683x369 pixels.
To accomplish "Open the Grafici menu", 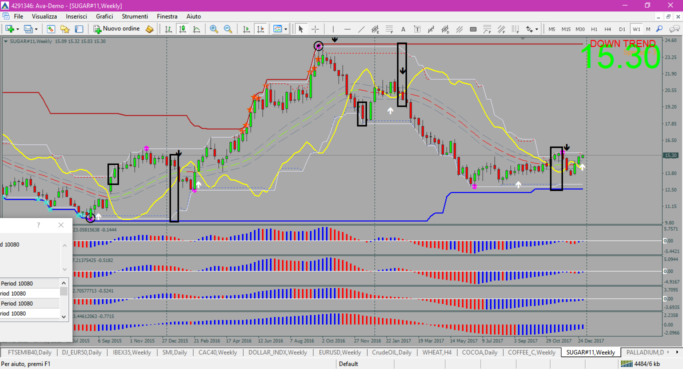I will pyautogui.click(x=104, y=16).
